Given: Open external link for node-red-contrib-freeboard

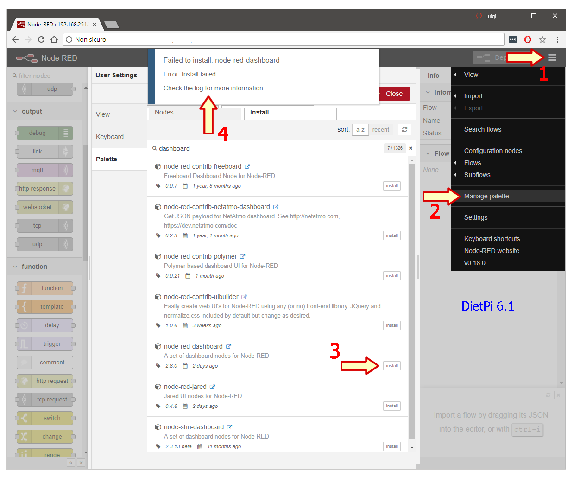Looking at the screenshot, I should pos(247,166).
